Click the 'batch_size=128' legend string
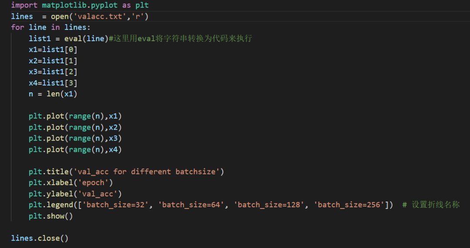 click(269, 205)
